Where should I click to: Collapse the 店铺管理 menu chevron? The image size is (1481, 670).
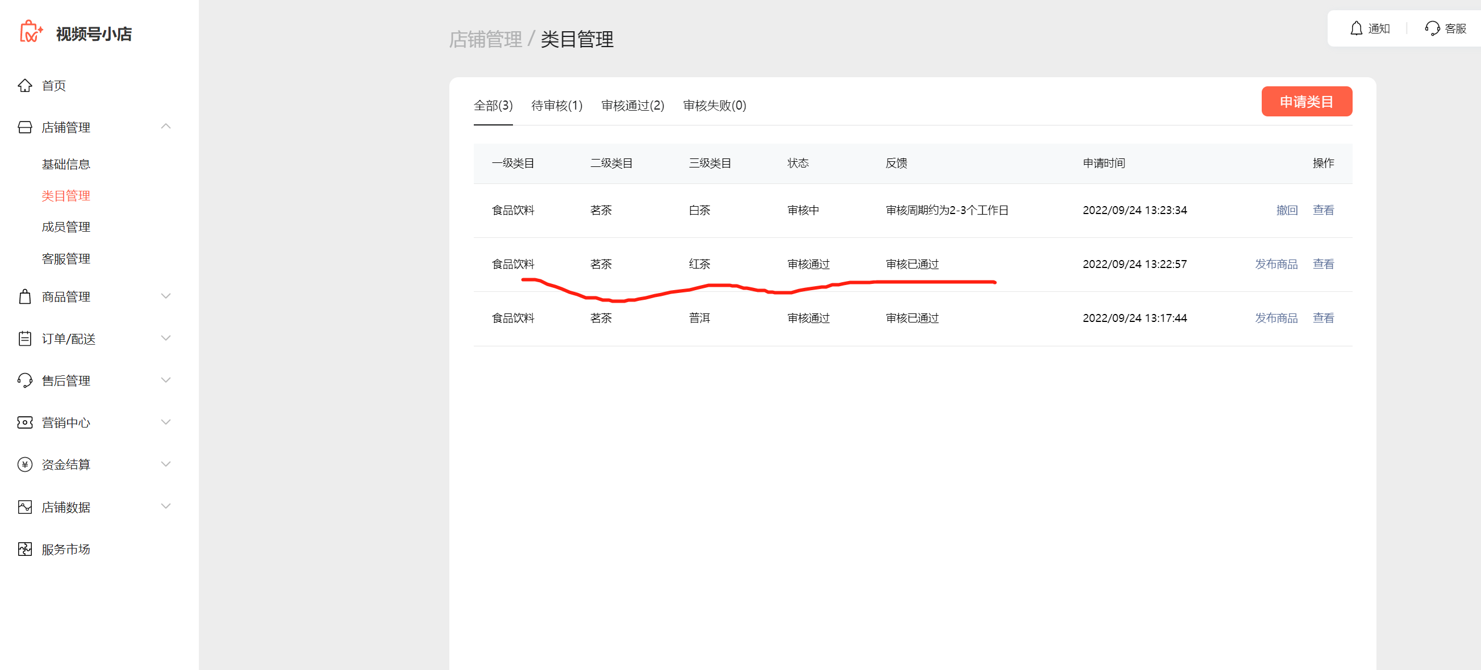[165, 127]
